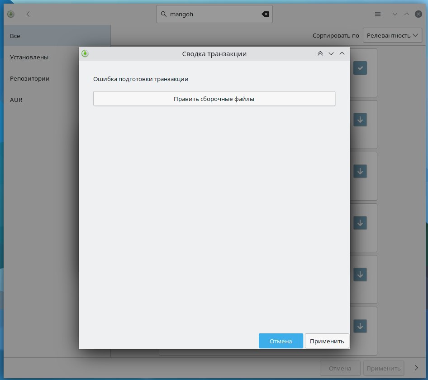Viewport: 428px width, 380px height.
Task: Click the download arrow on last package
Action: [x=360, y=326]
